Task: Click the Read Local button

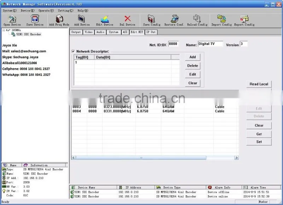Action: coord(259,84)
